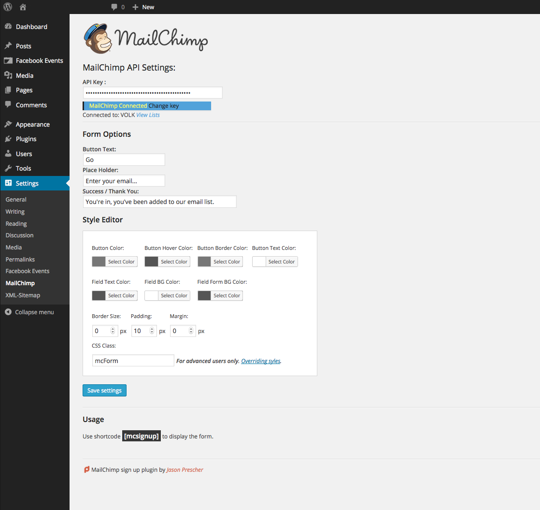Click the Border Size stepper arrows

click(113, 331)
